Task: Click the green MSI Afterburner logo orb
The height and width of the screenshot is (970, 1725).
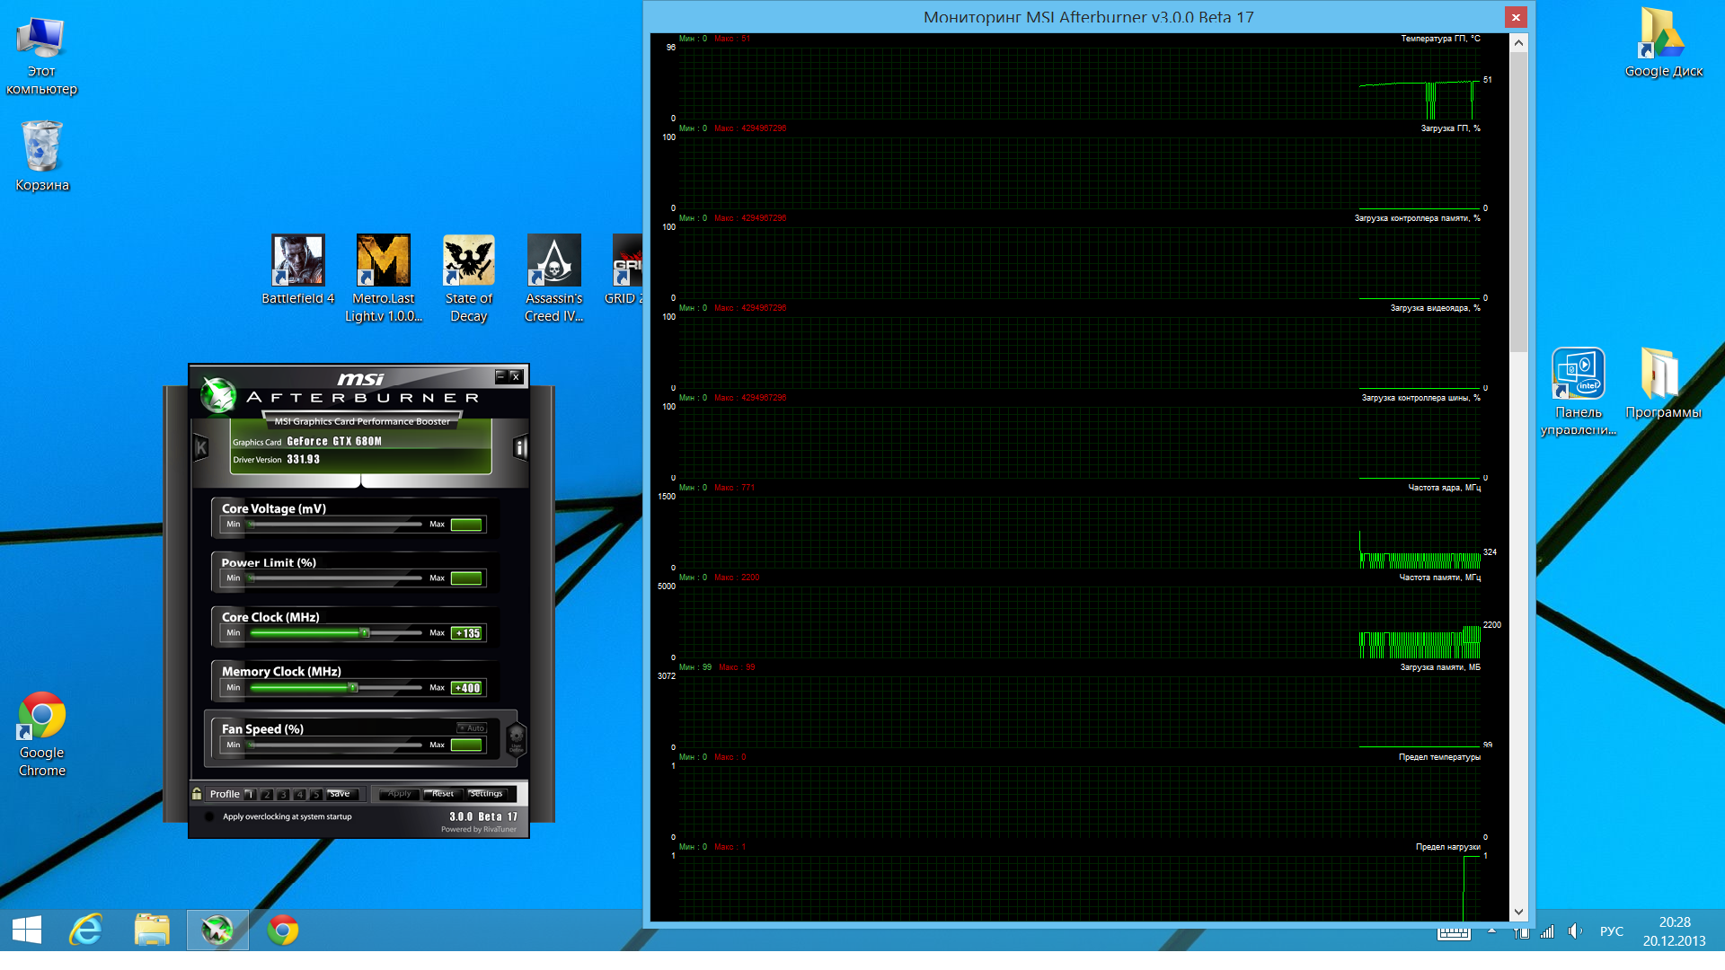Action: (x=217, y=394)
